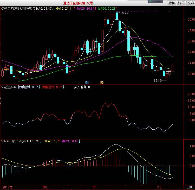Viewport: 195px width, 190px height.
Task: Select the MA10: 21.11 value
Action: coord(64,9)
